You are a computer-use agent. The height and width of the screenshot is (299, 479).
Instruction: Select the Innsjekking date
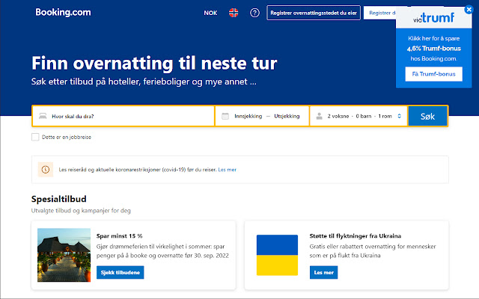[248, 116]
